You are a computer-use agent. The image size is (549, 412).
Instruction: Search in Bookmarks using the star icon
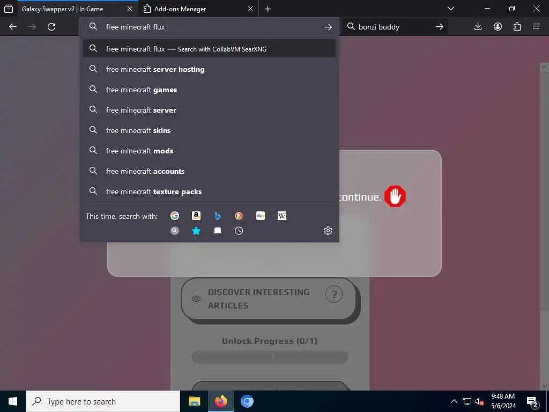tap(196, 231)
